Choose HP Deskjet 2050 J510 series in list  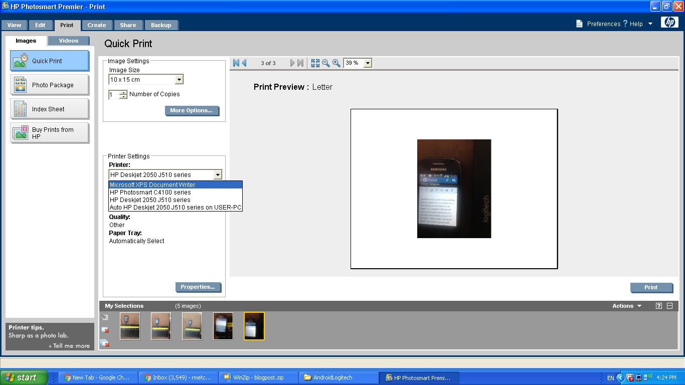(x=176, y=200)
